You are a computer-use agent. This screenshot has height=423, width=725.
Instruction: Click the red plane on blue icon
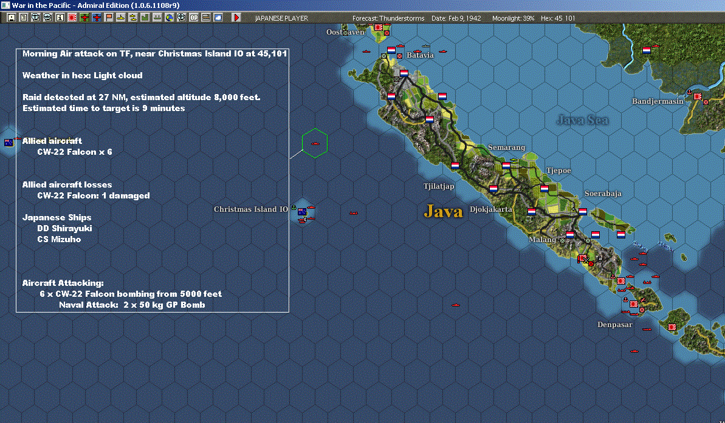click(x=97, y=18)
